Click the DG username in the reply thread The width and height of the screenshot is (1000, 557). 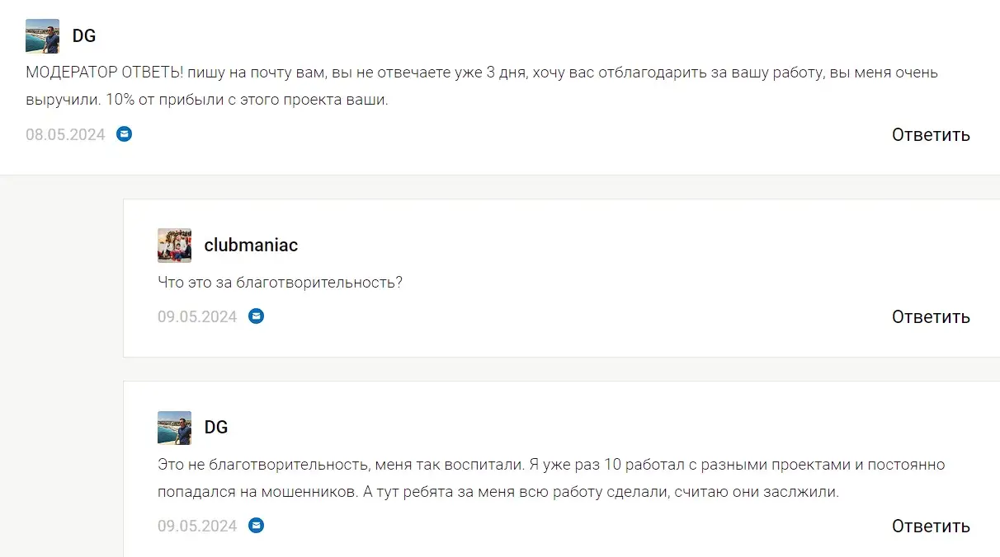(x=217, y=427)
